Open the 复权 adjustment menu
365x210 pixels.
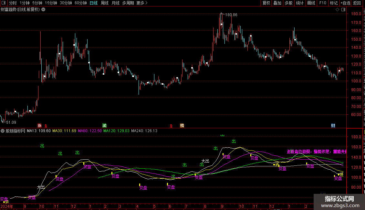(x=266, y=3)
